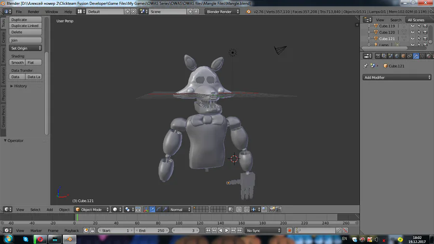This screenshot has width=434, height=244.
Task: Hide Cube.119 in the viewport
Action: click(412, 26)
